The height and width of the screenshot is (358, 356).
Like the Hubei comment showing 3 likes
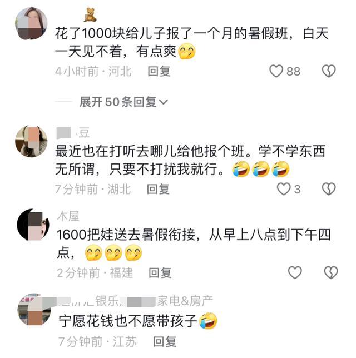[x=284, y=189]
